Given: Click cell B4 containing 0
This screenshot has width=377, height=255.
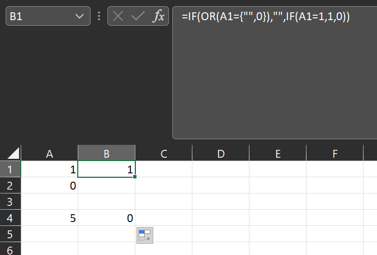Looking at the screenshot, I should tap(106, 218).
